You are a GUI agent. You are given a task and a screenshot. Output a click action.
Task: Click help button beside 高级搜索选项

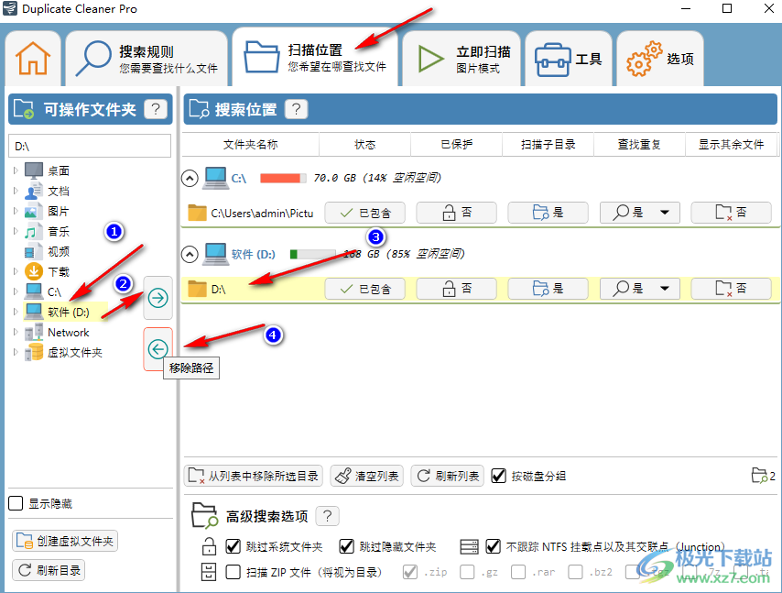click(x=328, y=516)
